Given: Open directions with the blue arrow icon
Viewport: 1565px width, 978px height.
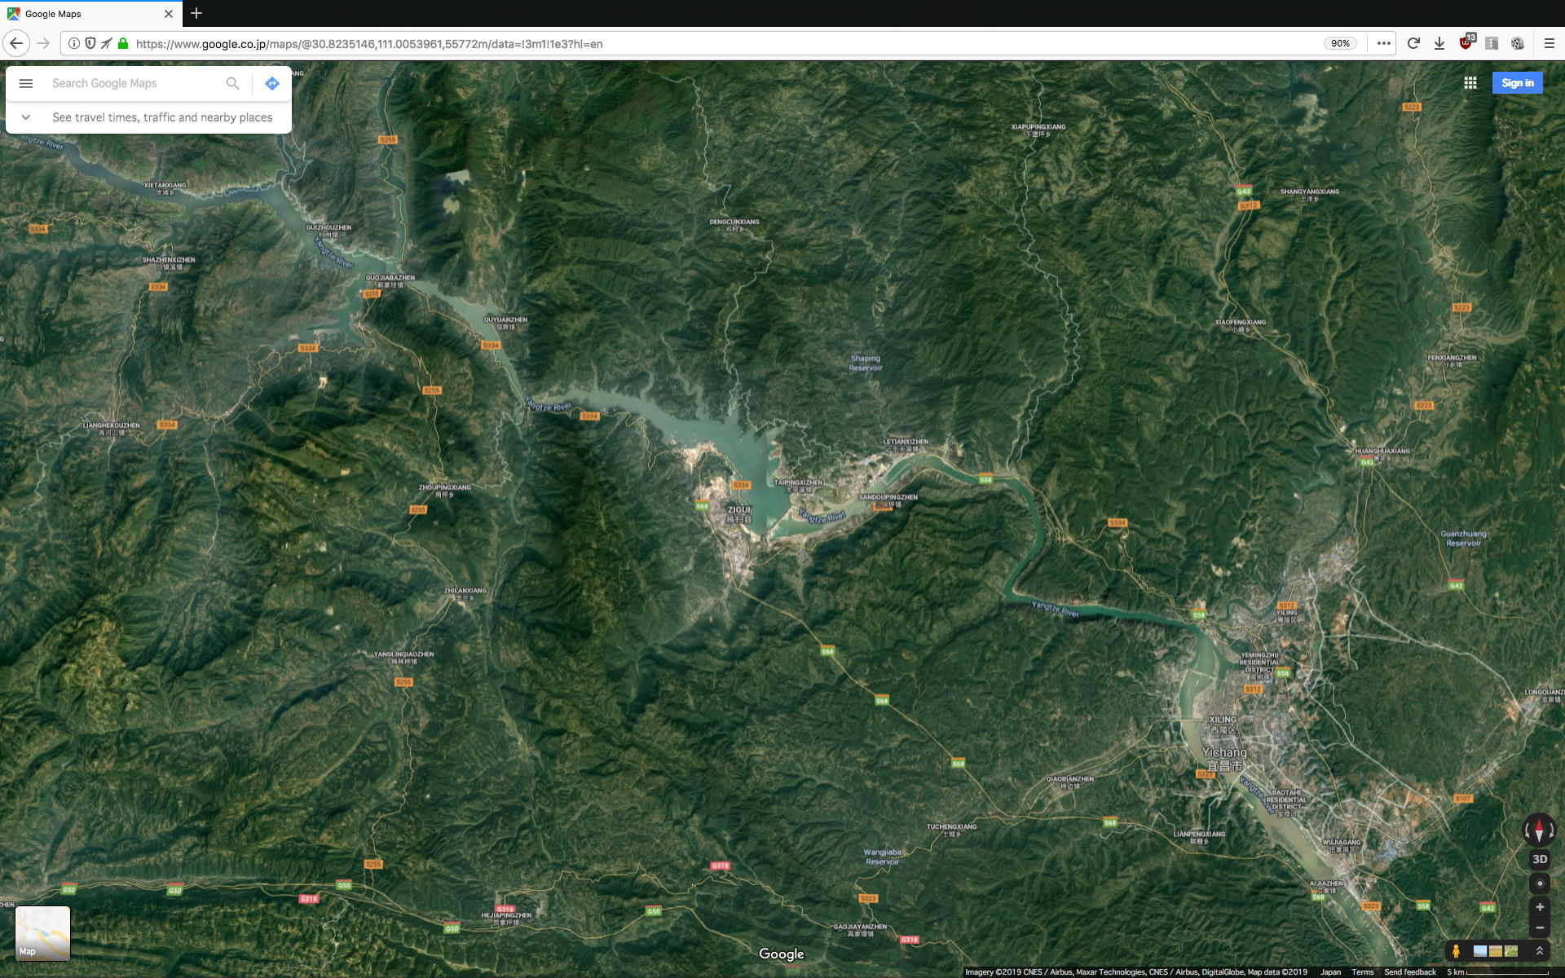Looking at the screenshot, I should click(272, 83).
